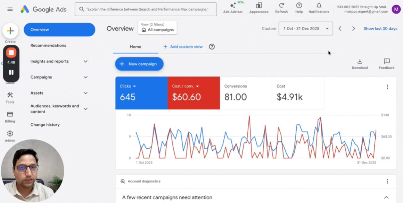
Task: Switch to the Home tab
Action: pos(135,47)
